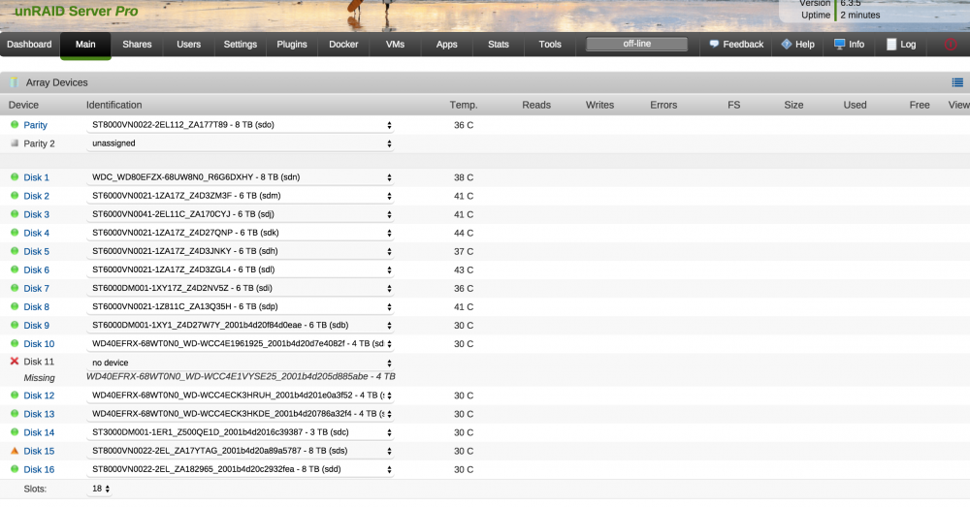
Task: Click the green status ball for Disk 1
Action: 15,176
